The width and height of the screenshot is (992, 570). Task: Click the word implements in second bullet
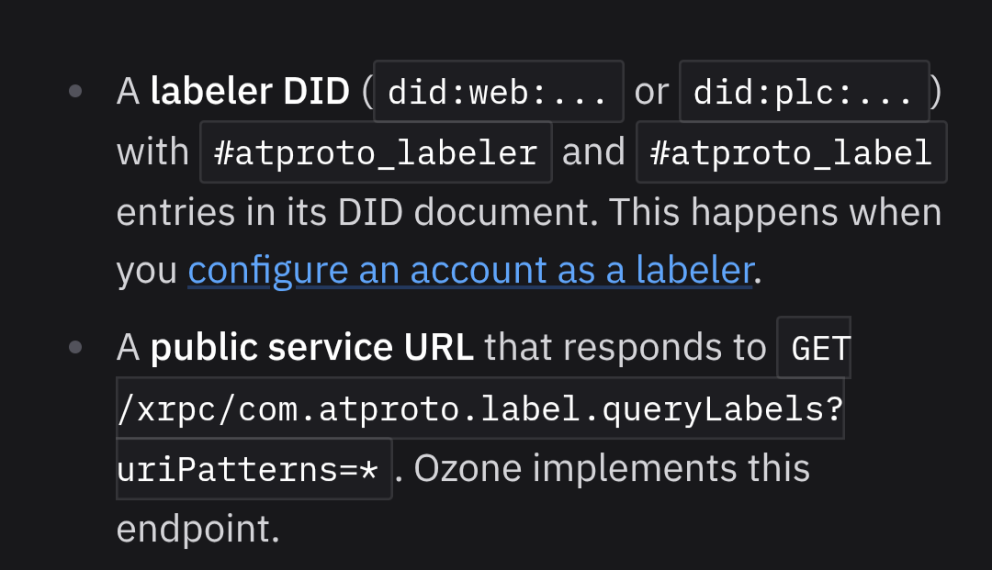tap(635, 470)
